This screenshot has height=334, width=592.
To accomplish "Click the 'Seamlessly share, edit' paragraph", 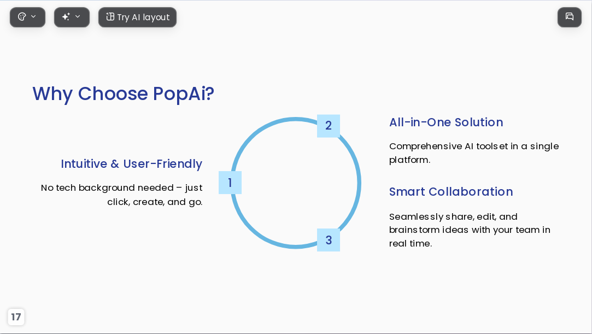I will pyautogui.click(x=470, y=230).
